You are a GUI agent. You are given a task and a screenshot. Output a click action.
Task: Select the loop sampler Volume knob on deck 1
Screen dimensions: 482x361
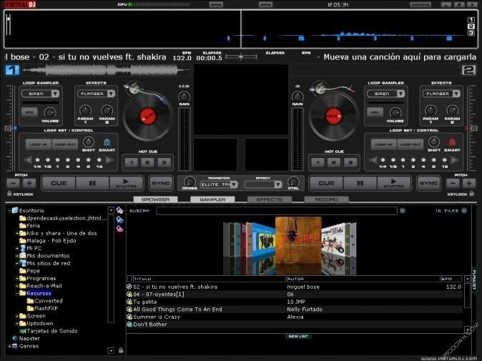click(x=50, y=113)
